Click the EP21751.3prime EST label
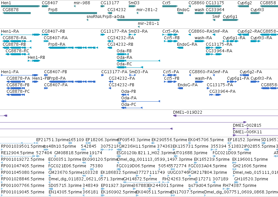 (x=52, y=140)
